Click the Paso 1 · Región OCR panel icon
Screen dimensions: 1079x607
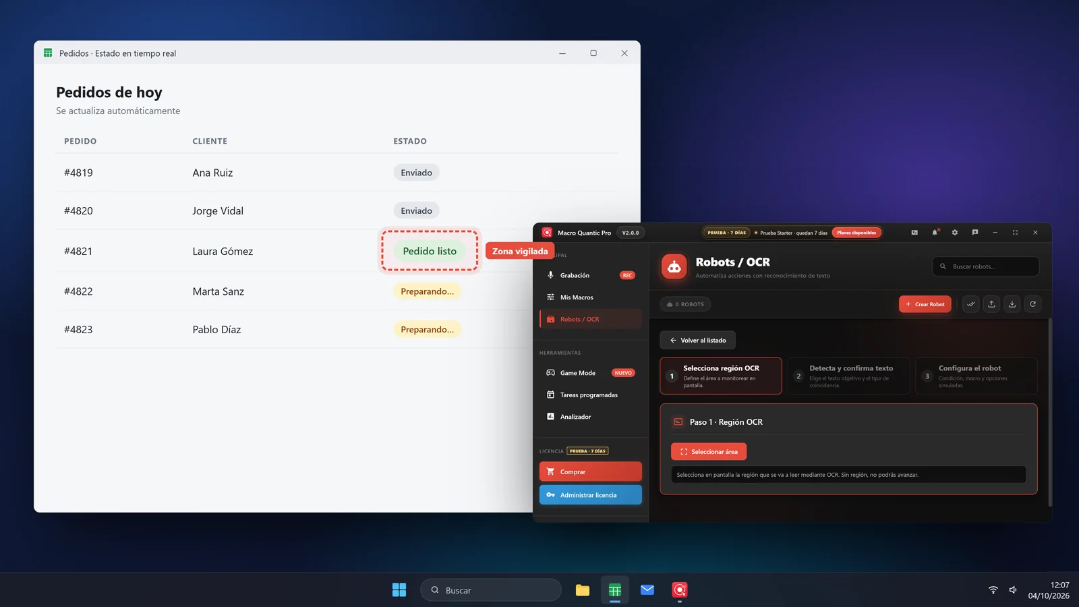678,422
